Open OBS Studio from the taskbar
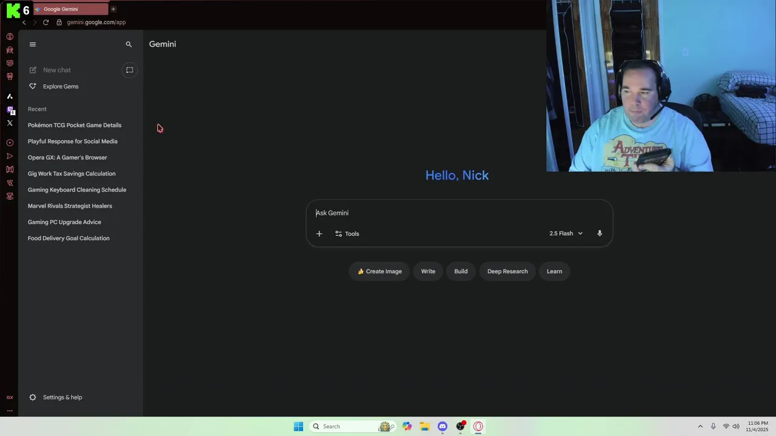This screenshot has width=776, height=436. point(461,426)
